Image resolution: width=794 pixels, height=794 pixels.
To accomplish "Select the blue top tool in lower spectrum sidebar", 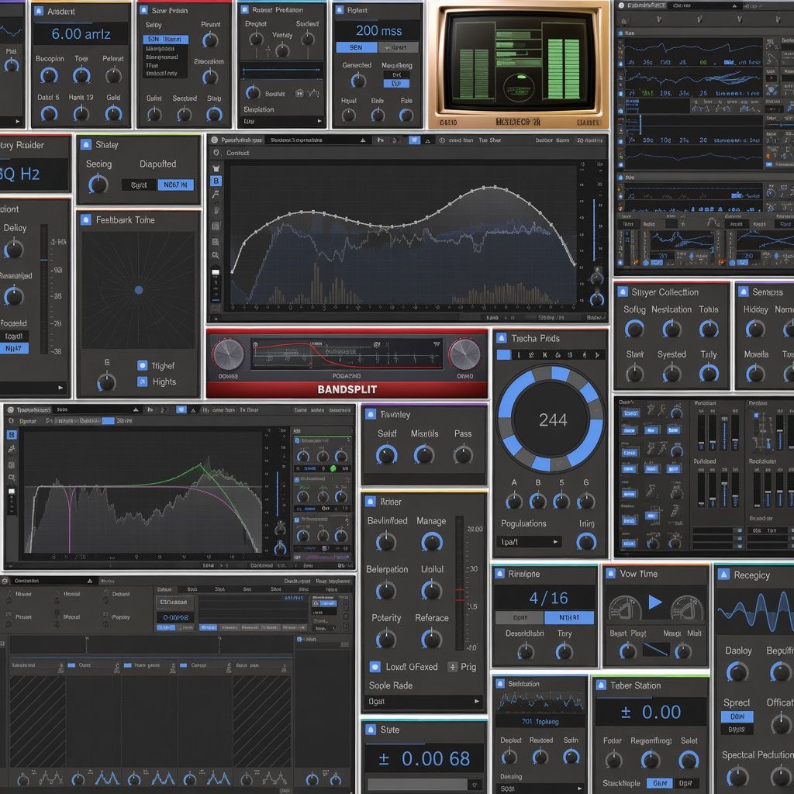I will [x=11, y=434].
